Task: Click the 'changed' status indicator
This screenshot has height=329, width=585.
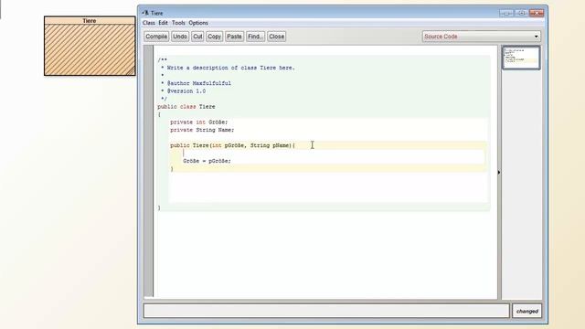Action: click(526, 311)
